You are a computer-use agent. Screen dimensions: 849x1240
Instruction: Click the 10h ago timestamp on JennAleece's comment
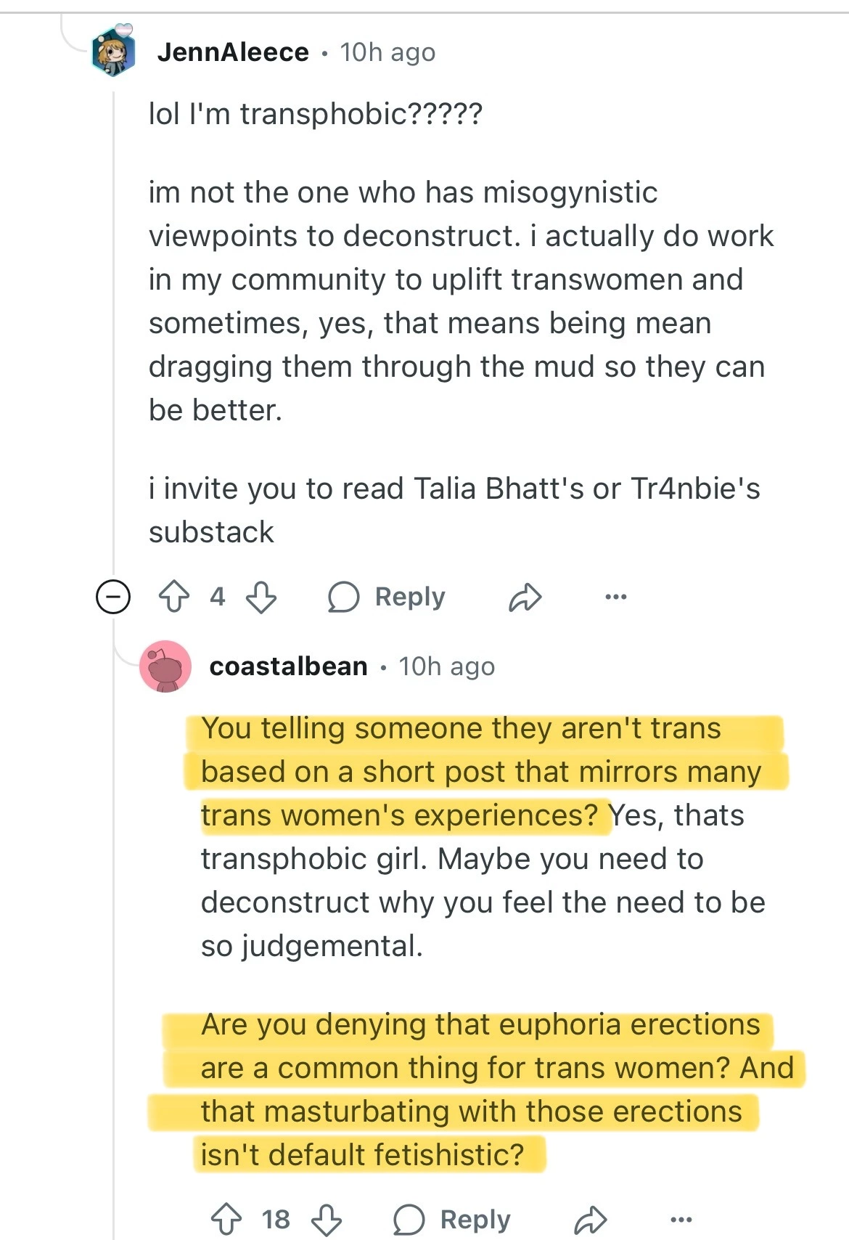387,52
